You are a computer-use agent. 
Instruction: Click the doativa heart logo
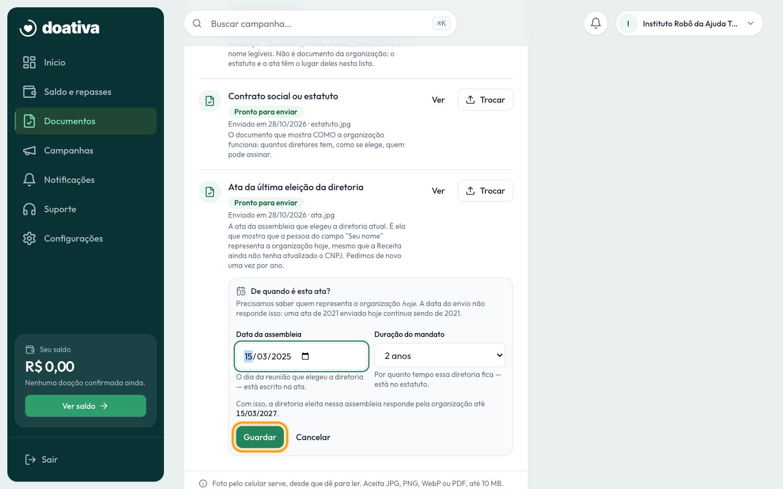coord(28,28)
